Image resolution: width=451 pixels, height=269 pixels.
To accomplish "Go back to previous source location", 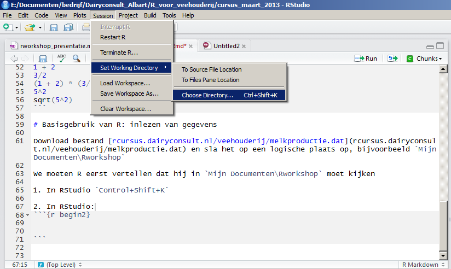I will (x=14, y=59).
